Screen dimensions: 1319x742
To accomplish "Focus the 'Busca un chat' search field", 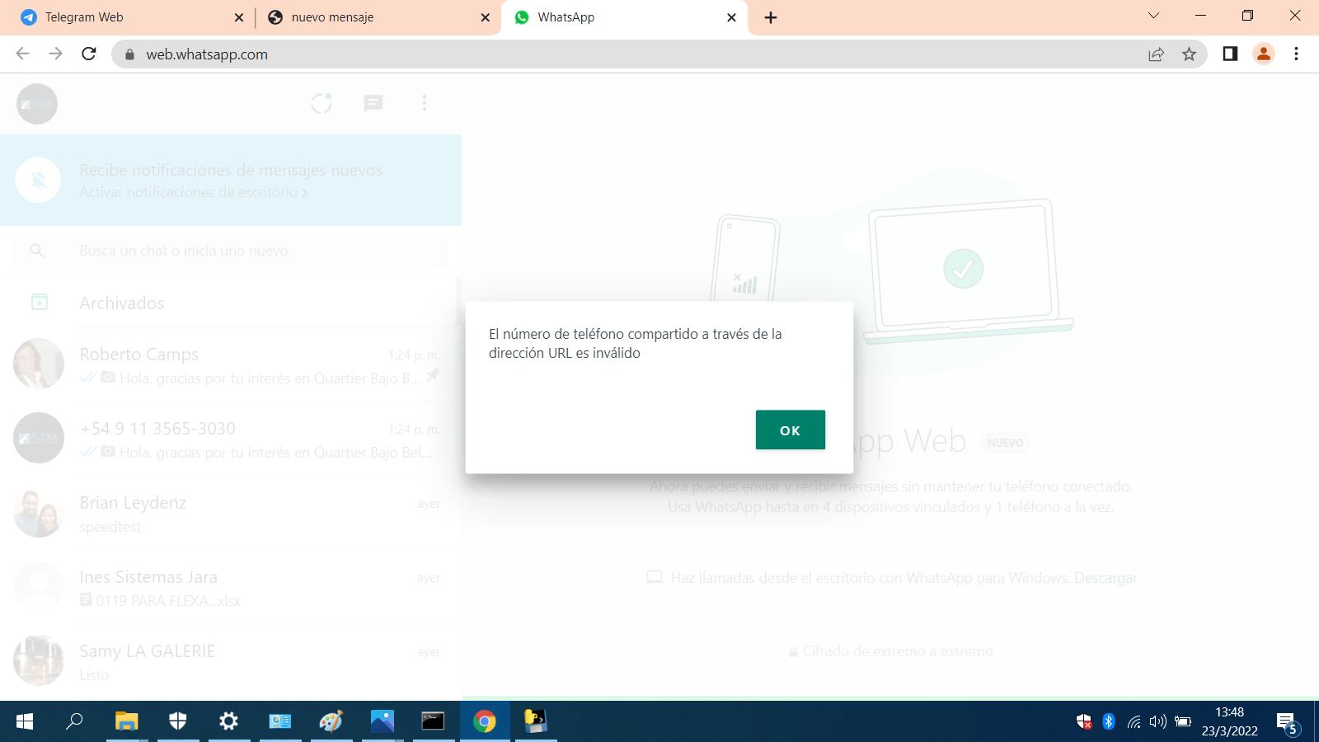I will point(231,251).
